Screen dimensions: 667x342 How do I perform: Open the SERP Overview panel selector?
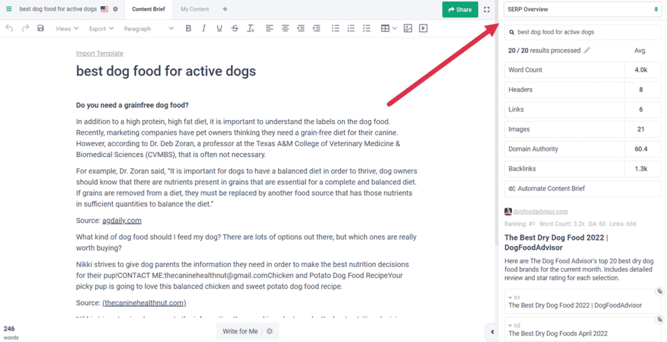point(582,9)
